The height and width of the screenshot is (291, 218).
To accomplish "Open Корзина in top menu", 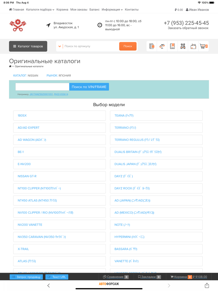I will pyautogui.click(x=62, y=10).
